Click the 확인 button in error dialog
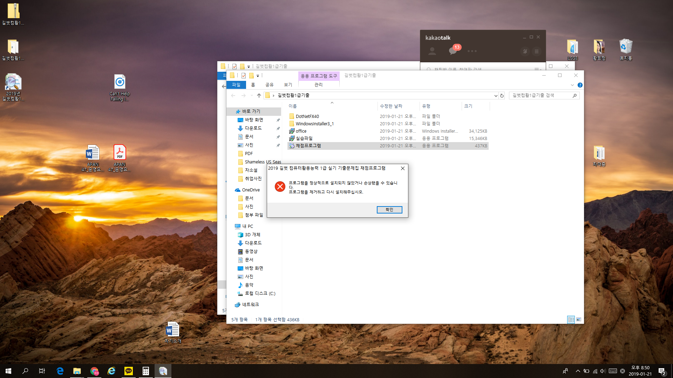The height and width of the screenshot is (378, 673). (x=389, y=210)
